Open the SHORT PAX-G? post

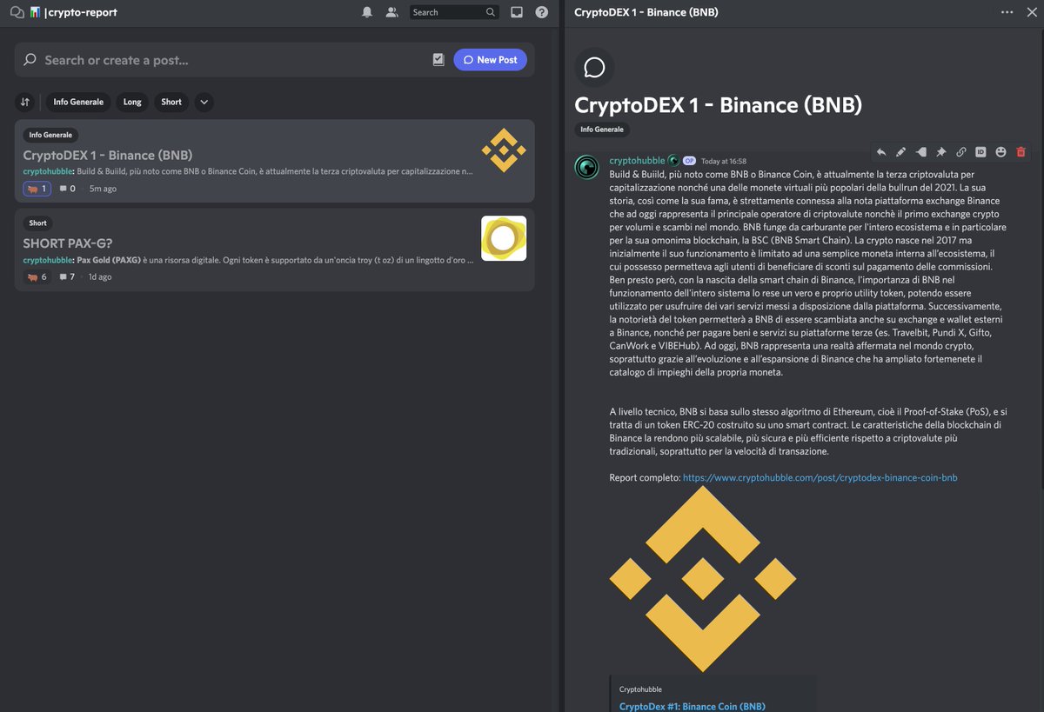point(274,250)
